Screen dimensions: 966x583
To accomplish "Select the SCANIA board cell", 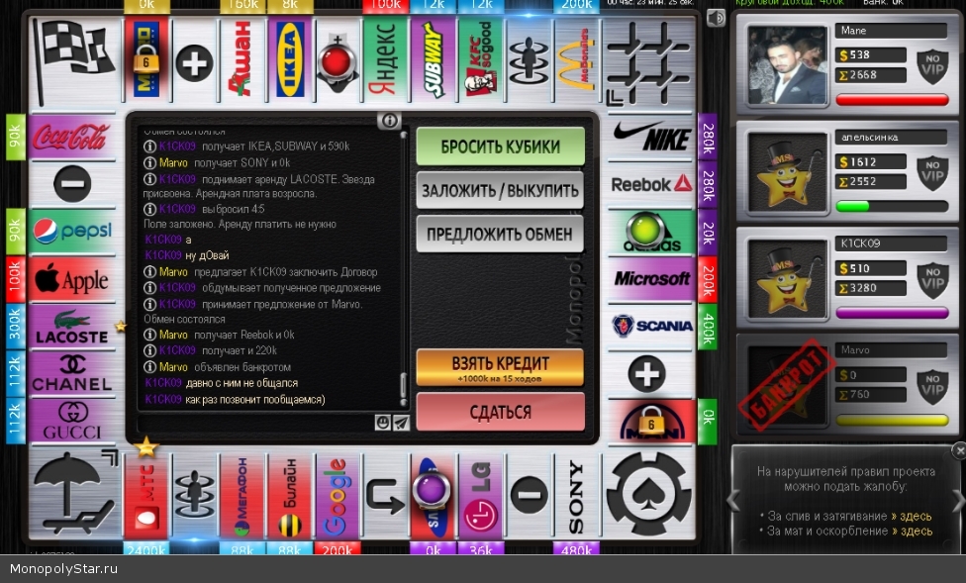I will pyautogui.click(x=650, y=327).
